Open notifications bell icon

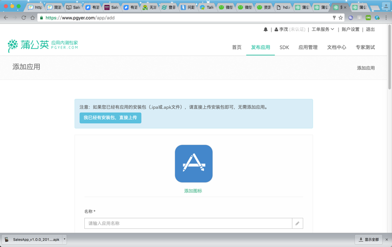click(x=266, y=29)
